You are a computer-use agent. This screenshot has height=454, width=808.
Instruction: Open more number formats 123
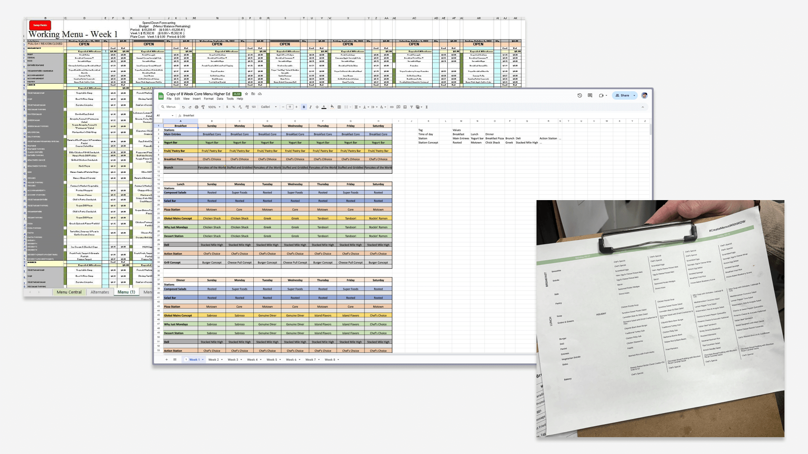pyautogui.click(x=253, y=107)
